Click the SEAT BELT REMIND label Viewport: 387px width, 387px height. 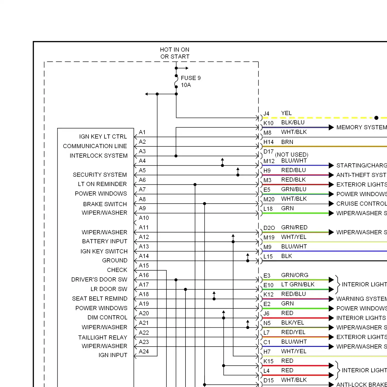(100, 299)
